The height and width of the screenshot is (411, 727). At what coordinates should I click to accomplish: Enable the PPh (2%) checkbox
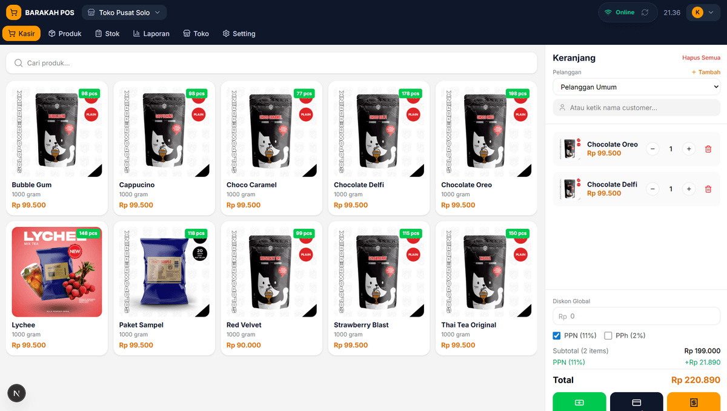coord(608,335)
